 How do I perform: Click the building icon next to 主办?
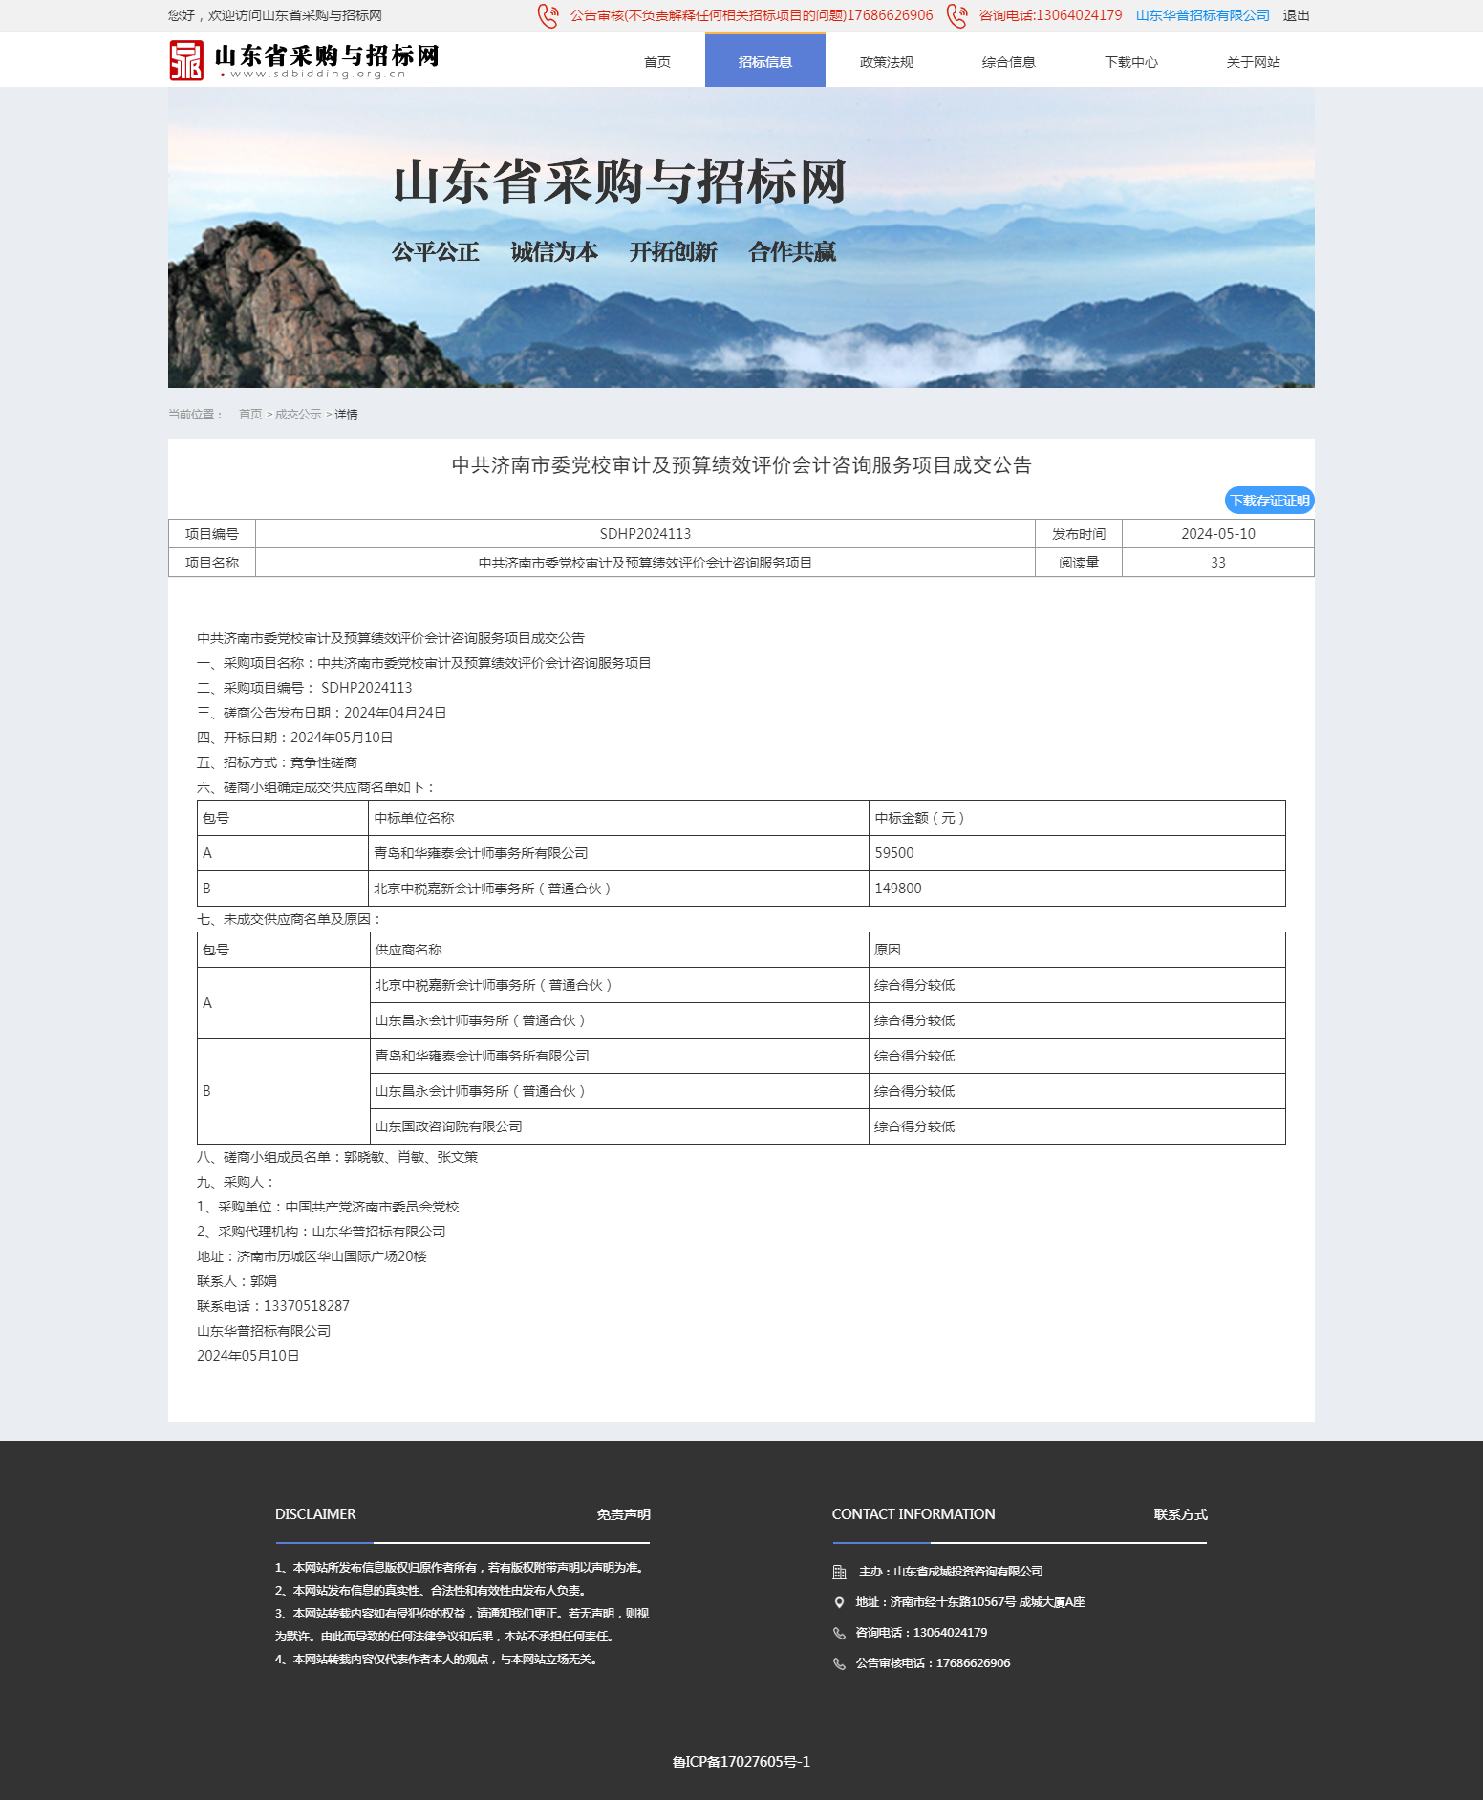840,1572
